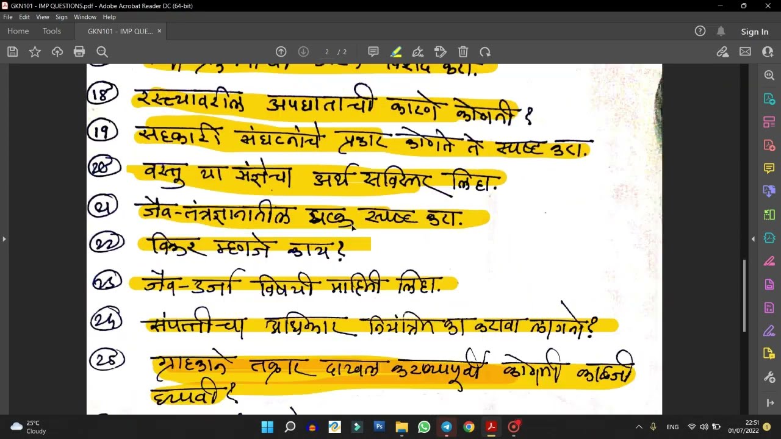Viewport: 781px width, 439px height.
Task: Open Google Chrome from the taskbar
Action: (469, 427)
